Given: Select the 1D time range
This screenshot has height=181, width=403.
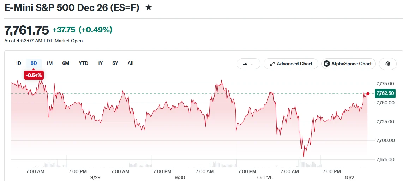Looking at the screenshot, I should [x=18, y=63].
